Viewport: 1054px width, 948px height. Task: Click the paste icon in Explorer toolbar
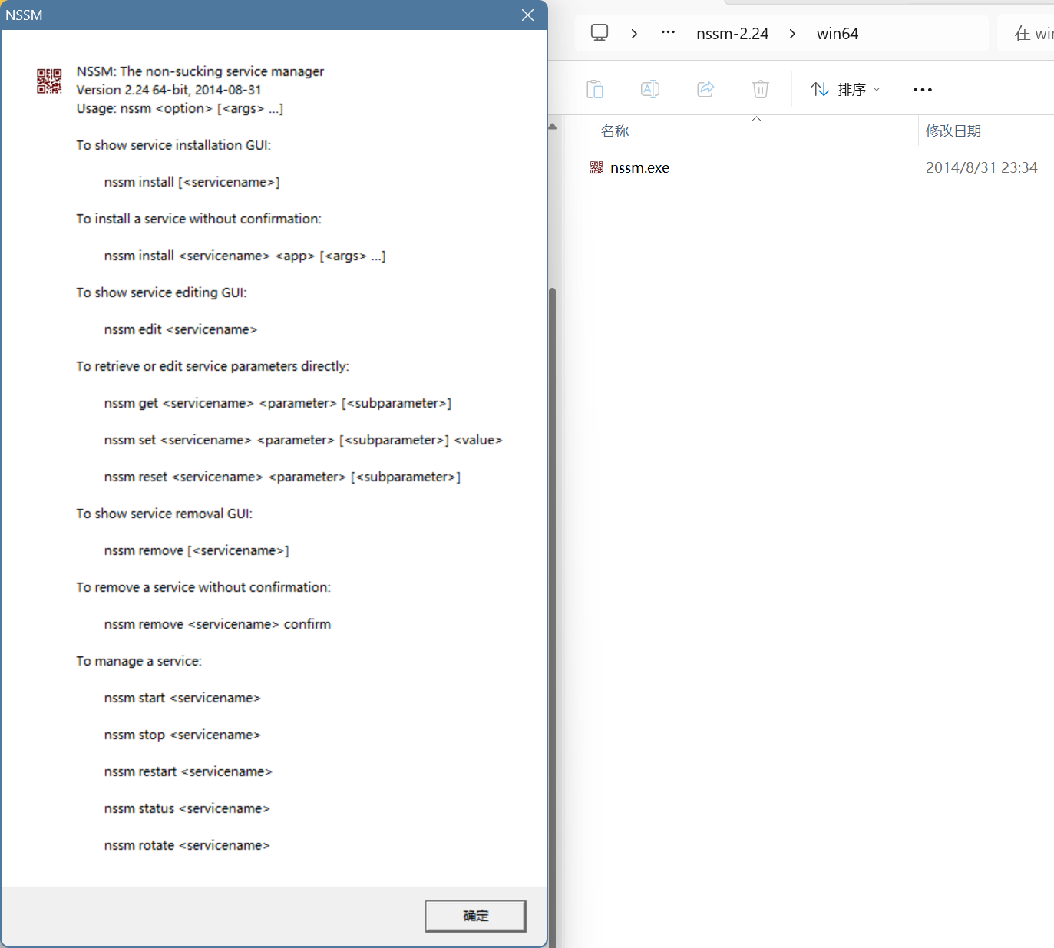(x=595, y=89)
